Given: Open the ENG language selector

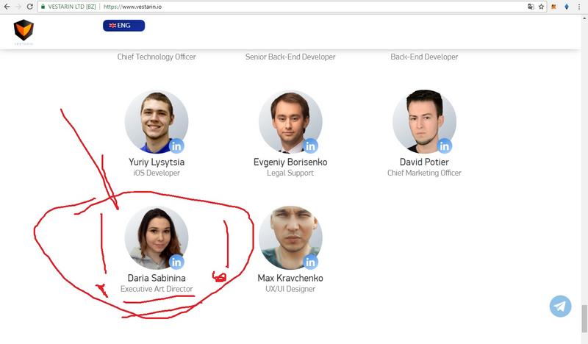Looking at the screenshot, I should pos(123,26).
